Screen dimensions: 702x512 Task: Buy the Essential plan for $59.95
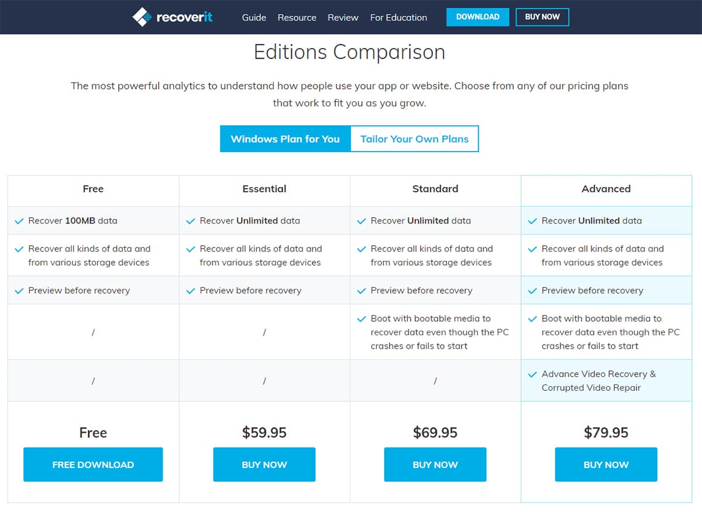click(x=264, y=465)
